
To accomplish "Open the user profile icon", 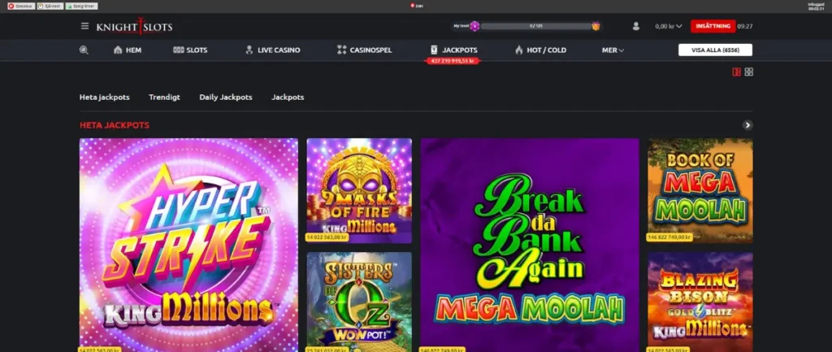I will click(635, 26).
